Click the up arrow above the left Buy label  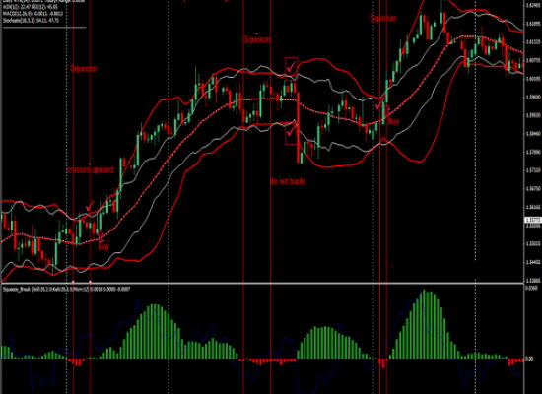101,236
